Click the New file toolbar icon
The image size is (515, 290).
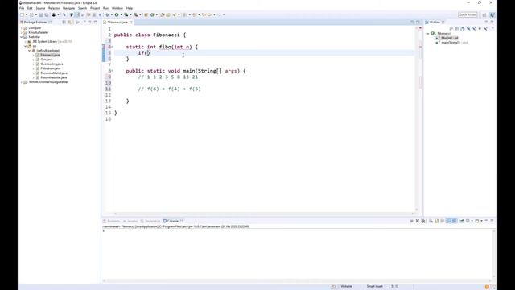(x=22, y=14)
